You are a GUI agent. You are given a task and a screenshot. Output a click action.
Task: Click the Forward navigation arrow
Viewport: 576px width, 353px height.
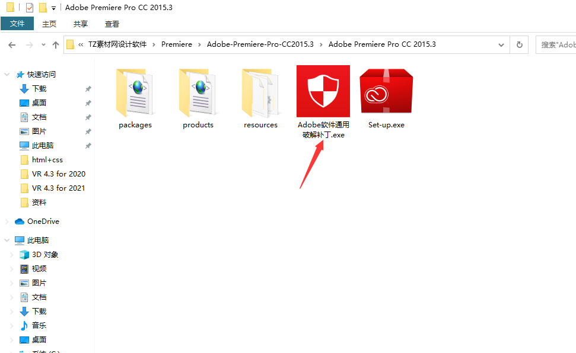point(30,45)
